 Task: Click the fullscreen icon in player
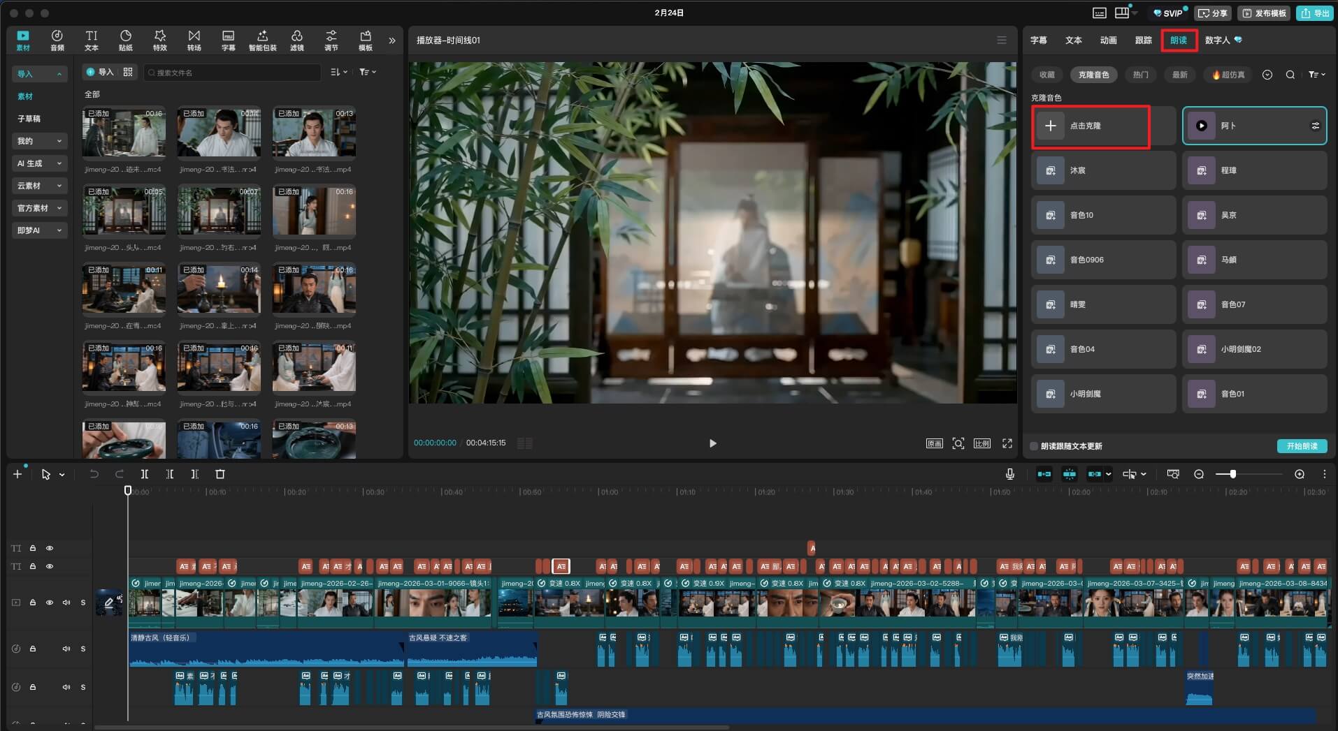point(1007,443)
